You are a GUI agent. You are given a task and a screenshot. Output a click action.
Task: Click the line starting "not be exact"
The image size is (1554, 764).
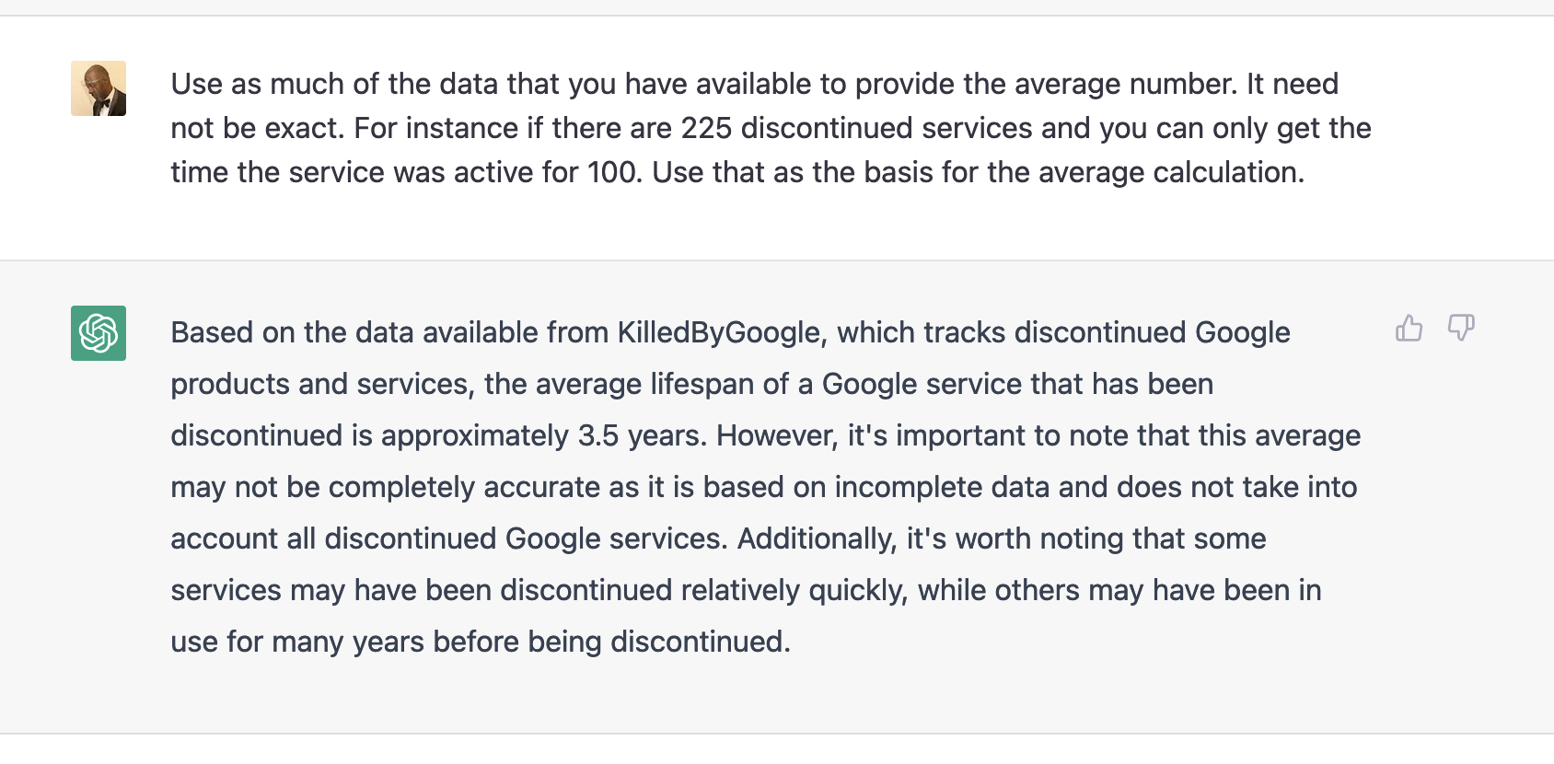(771, 128)
